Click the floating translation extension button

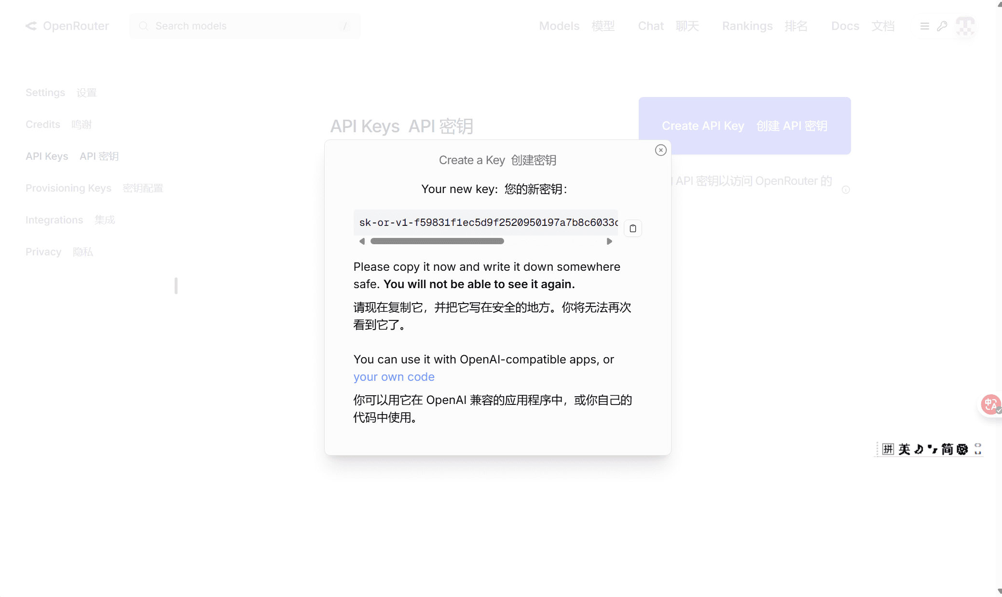(990, 404)
